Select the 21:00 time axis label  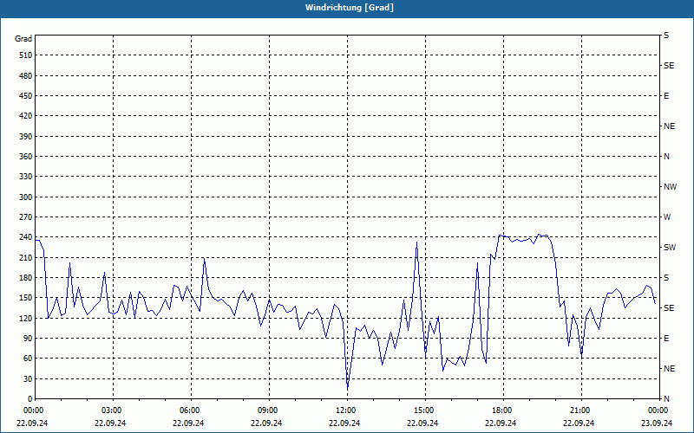[x=579, y=410]
